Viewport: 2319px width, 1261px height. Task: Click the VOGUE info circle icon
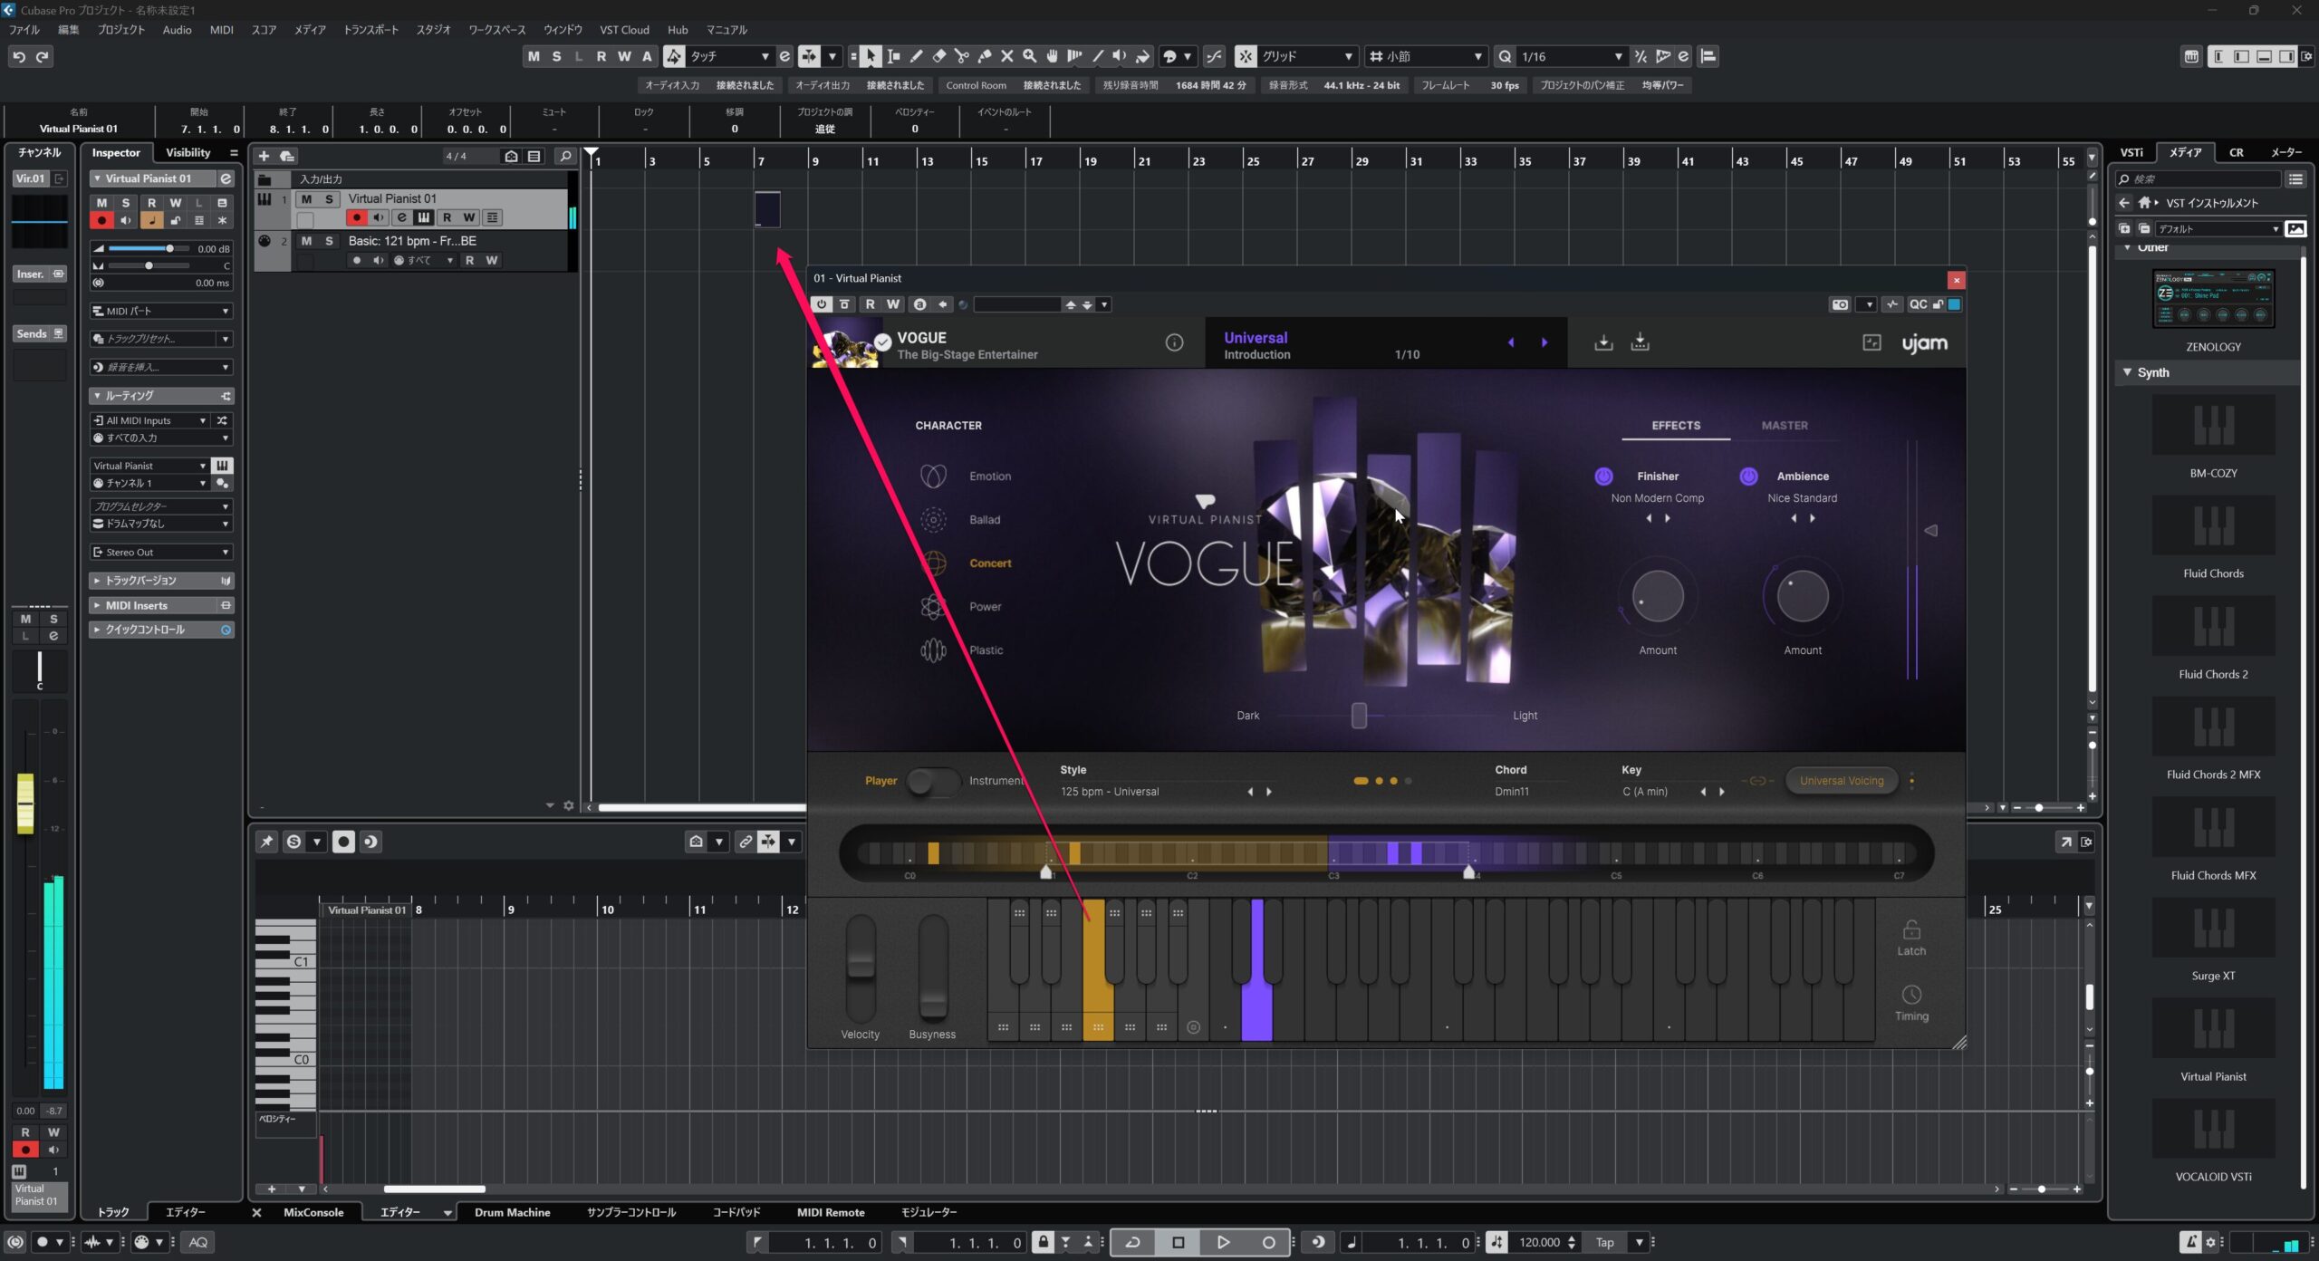click(x=1174, y=342)
